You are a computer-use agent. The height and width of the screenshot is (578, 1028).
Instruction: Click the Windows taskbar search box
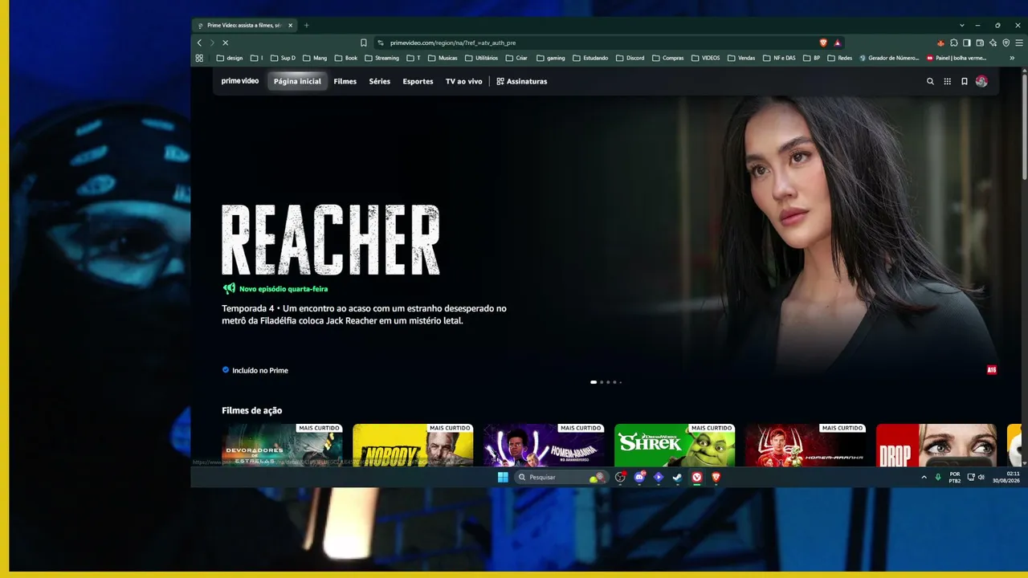[560, 477]
